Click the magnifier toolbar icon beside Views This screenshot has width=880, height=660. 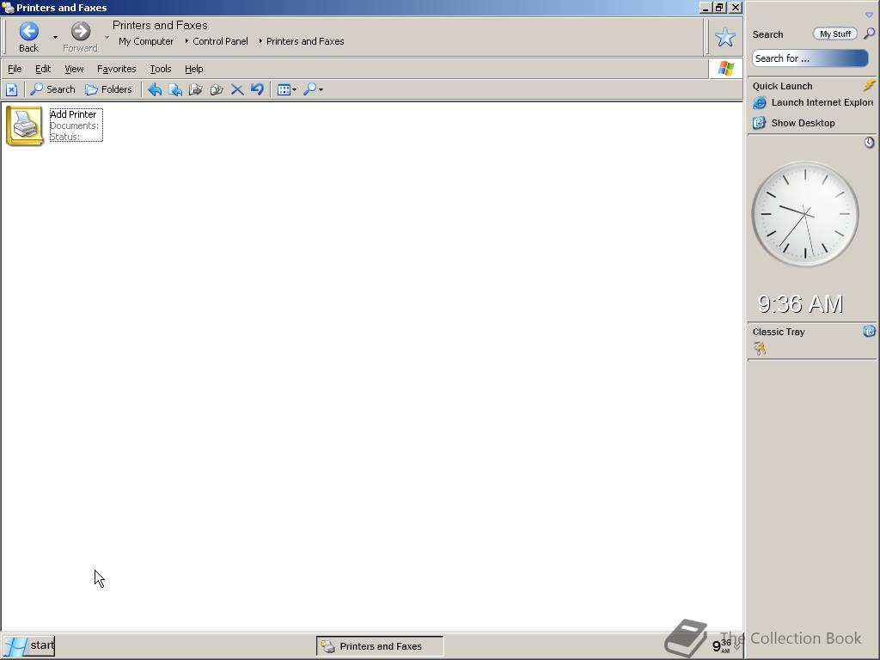click(309, 89)
